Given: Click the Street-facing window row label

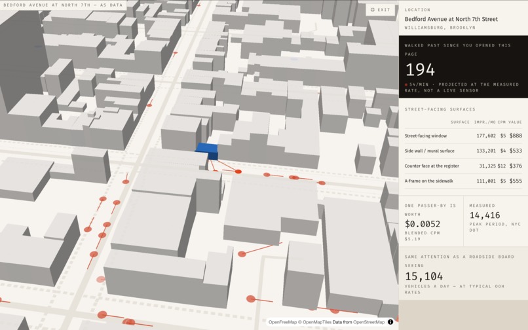Looking at the screenshot, I should click(426, 136).
